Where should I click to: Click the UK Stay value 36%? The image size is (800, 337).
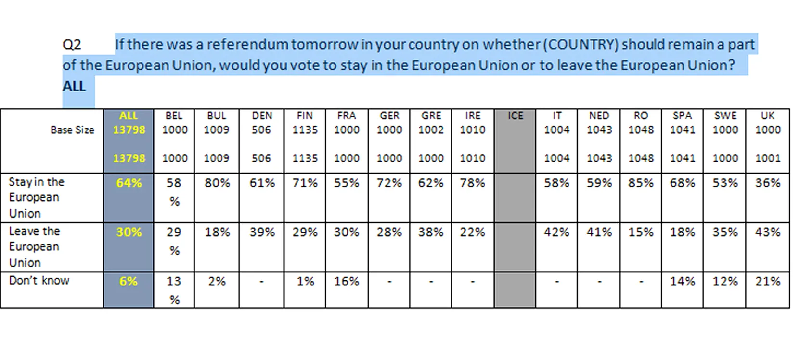point(767,183)
